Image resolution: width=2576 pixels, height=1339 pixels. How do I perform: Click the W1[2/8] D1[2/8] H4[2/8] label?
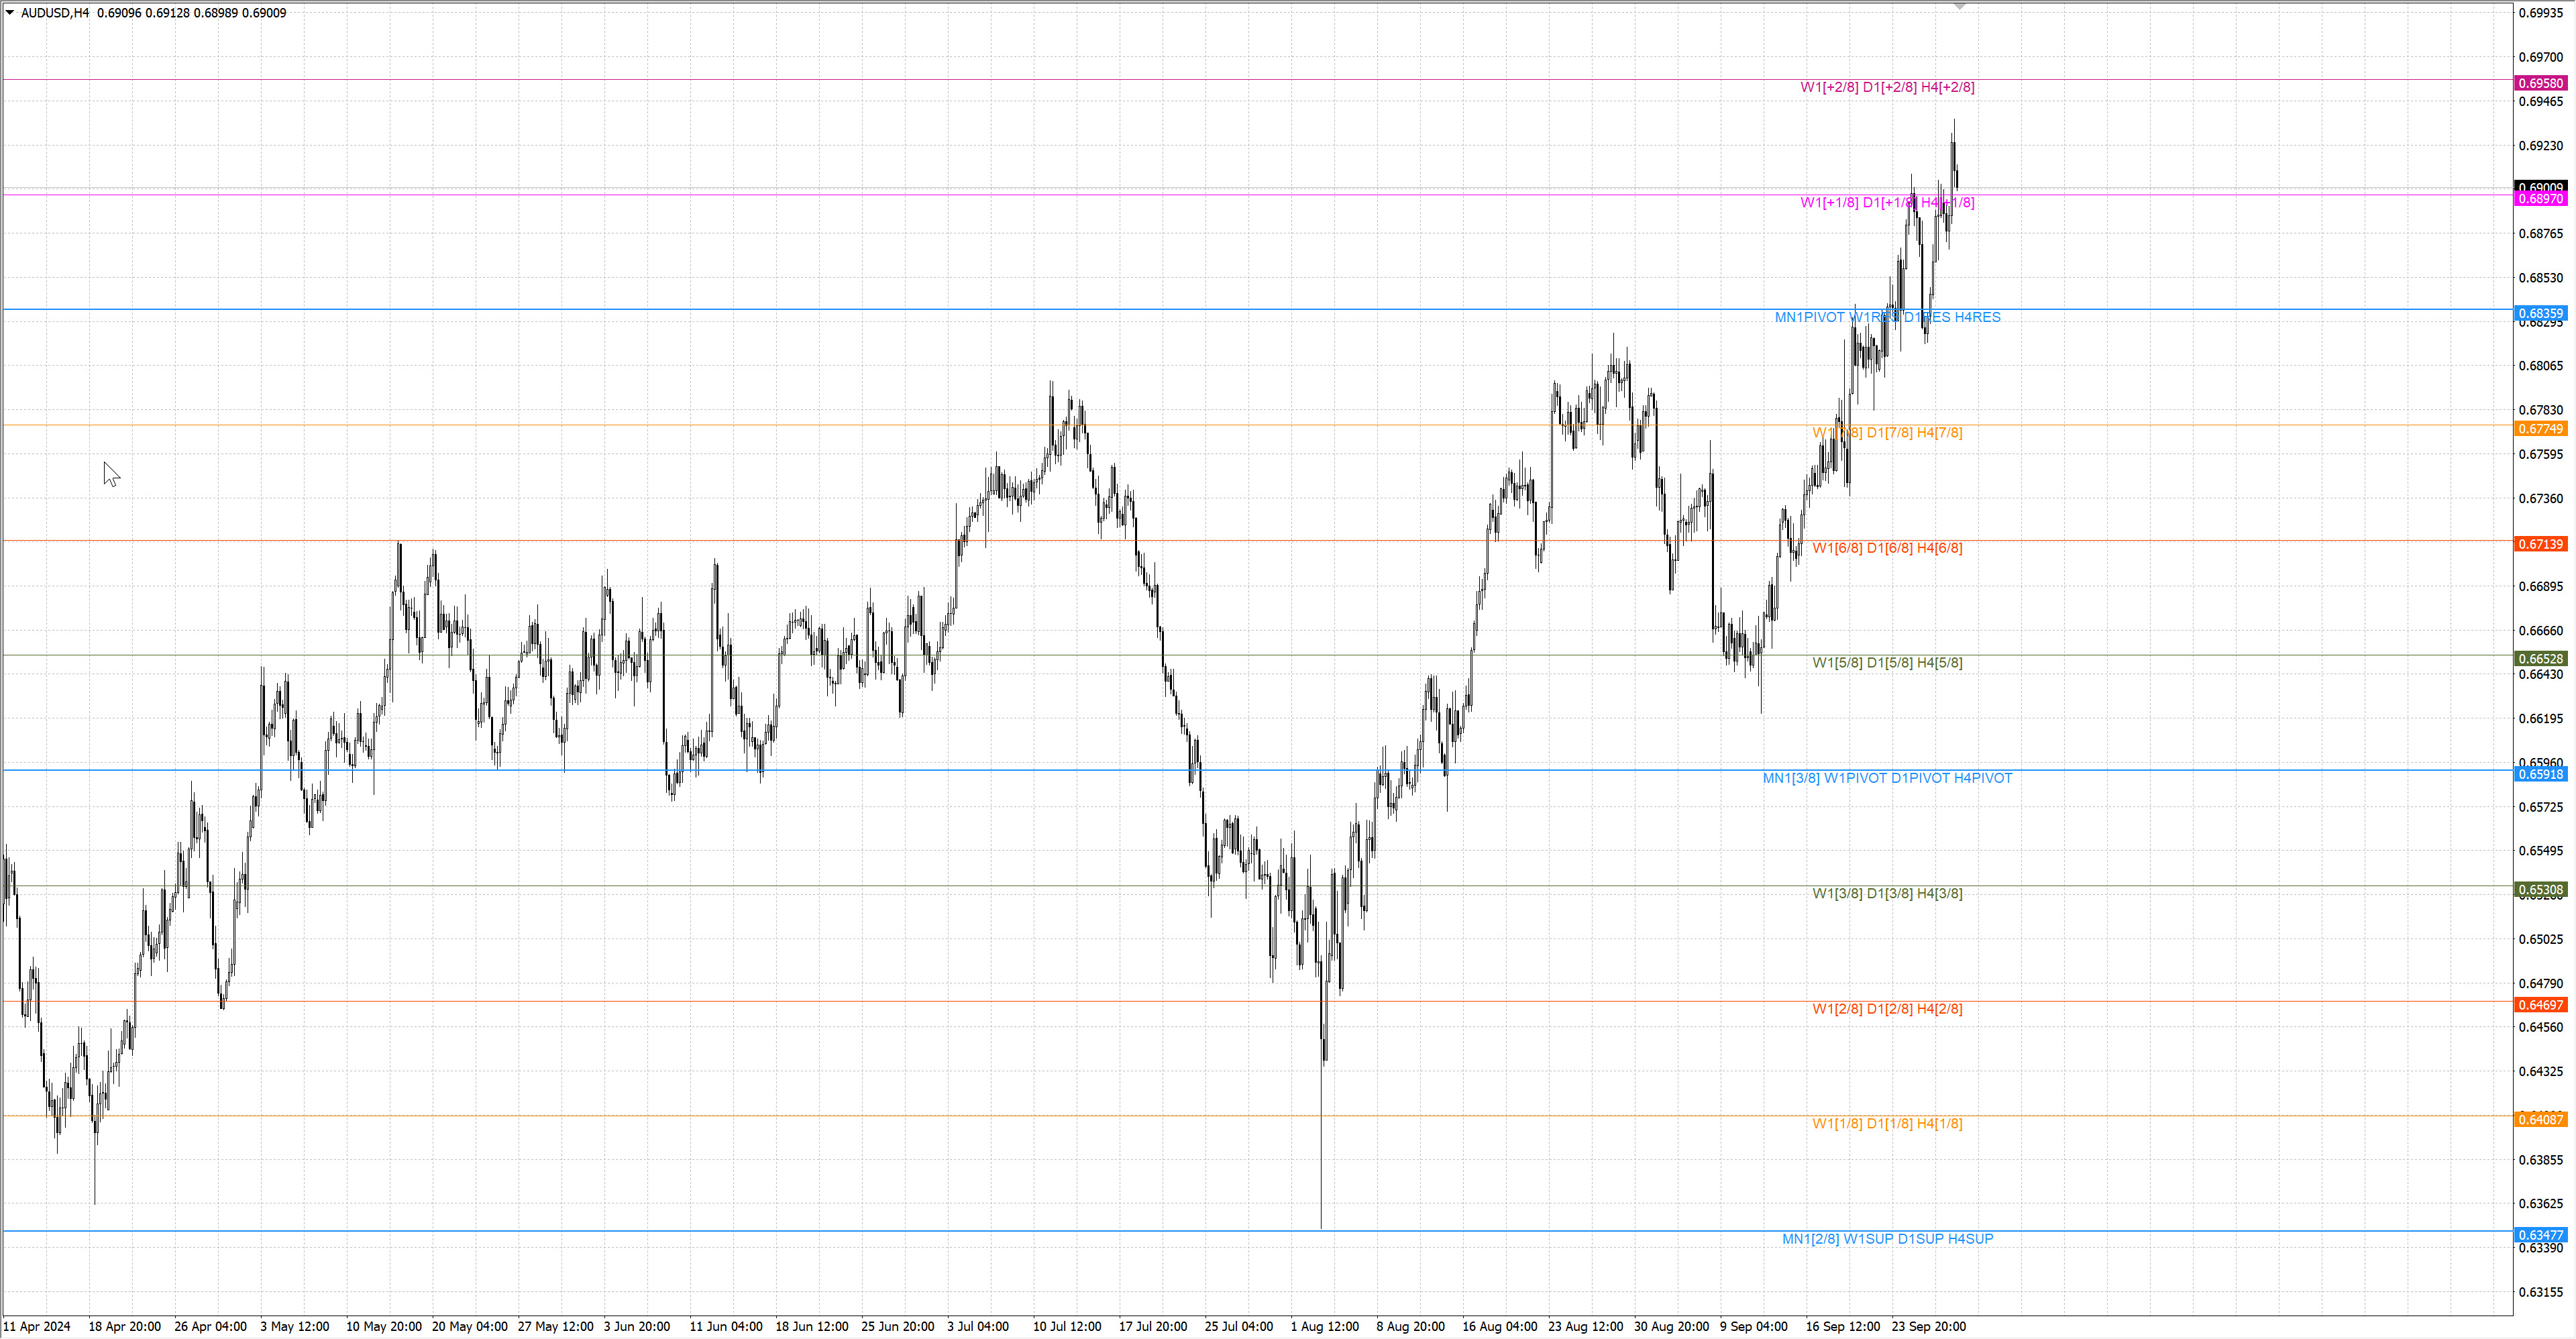1887,1009
